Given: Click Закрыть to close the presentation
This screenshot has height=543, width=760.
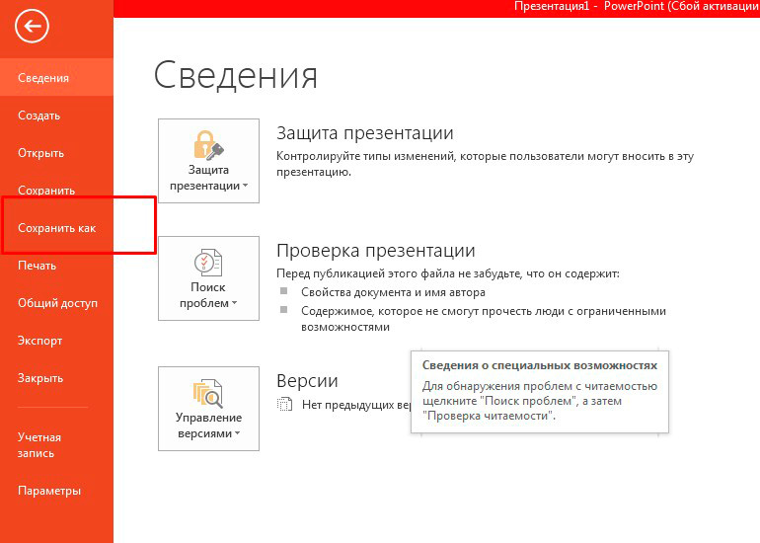Looking at the screenshot, I should click(40, 378).
